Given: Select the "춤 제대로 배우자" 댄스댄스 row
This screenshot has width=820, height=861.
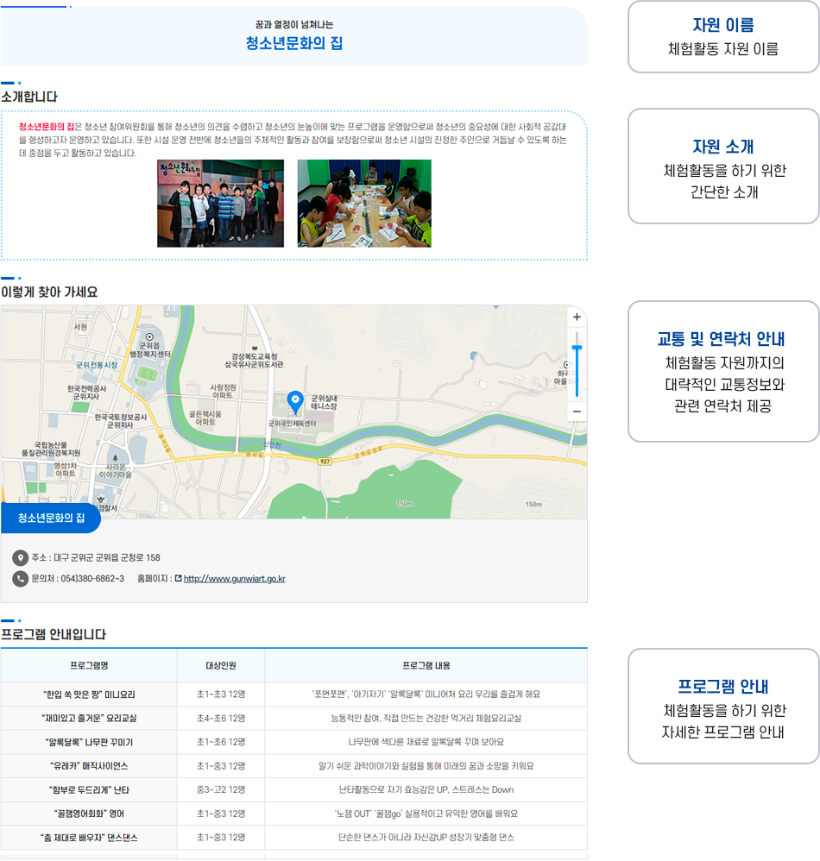Looking at the screenshot, I should (x=293, y=838).
